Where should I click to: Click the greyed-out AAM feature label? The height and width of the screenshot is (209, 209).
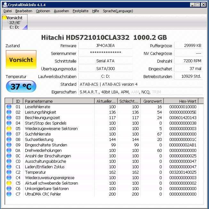(135, 92)
